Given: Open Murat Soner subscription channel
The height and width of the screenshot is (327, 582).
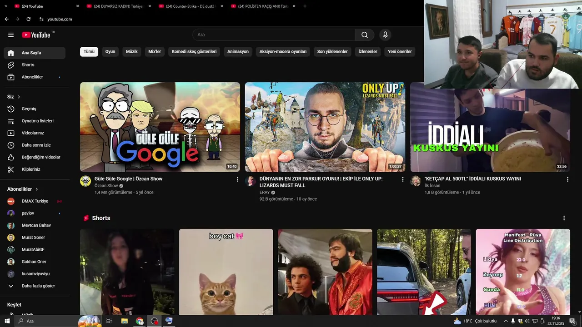Looking at the screenshot, I should 35,238.
